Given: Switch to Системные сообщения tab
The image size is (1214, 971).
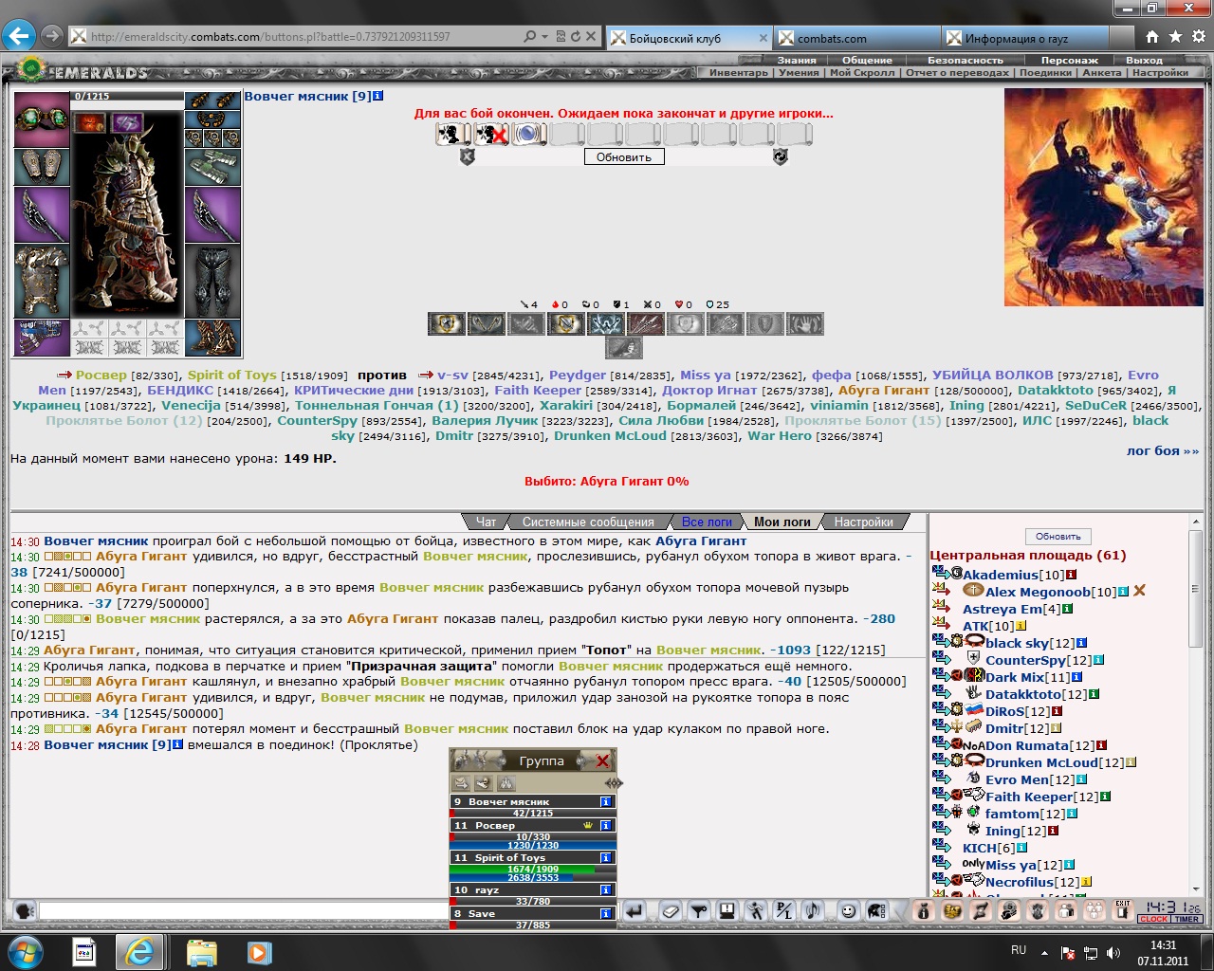Looking at the screenshot, I should click(x=588, y=522).
